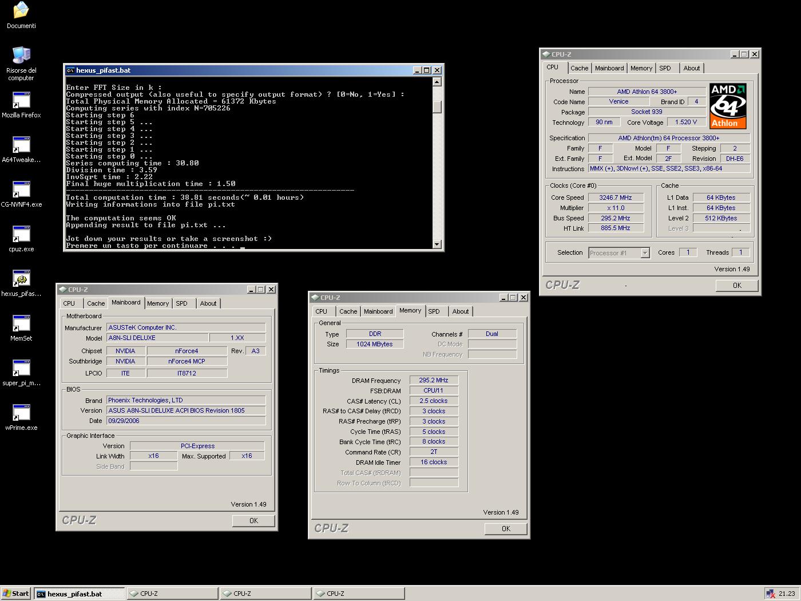Click the motherboard Model field A8N-SLI DELUXE
The width and height of the screenshot is (801, 601).
point(157,338)
